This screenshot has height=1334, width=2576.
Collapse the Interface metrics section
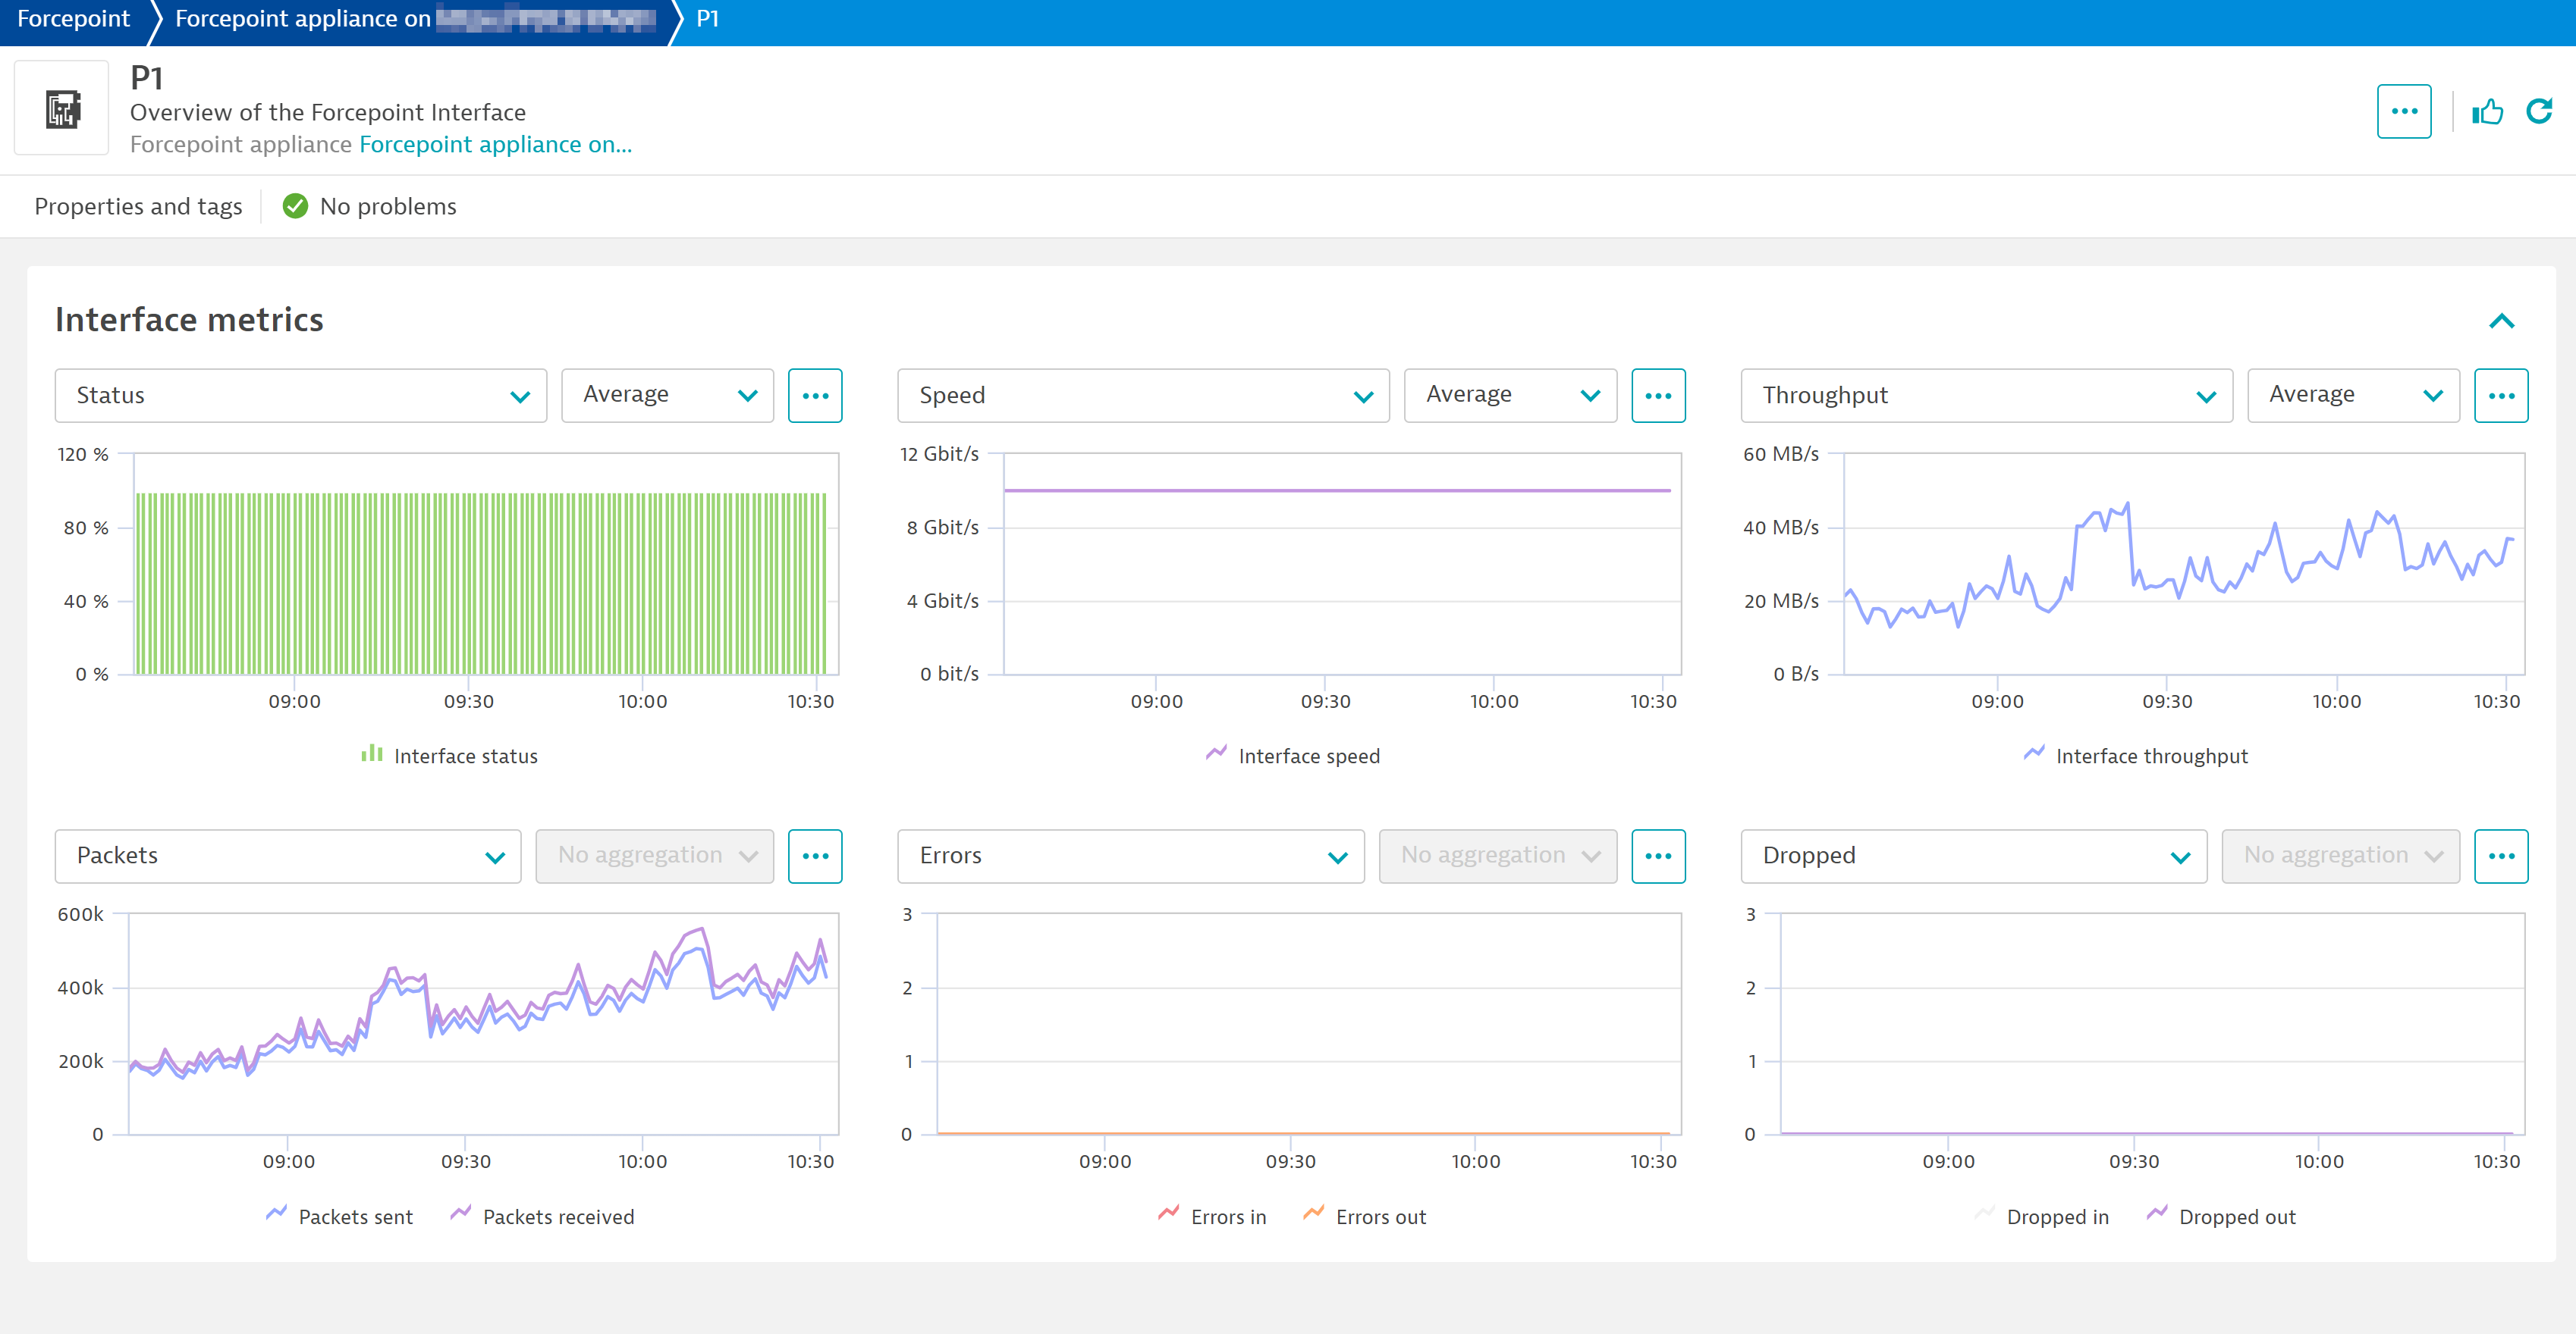pos(2503,321)
